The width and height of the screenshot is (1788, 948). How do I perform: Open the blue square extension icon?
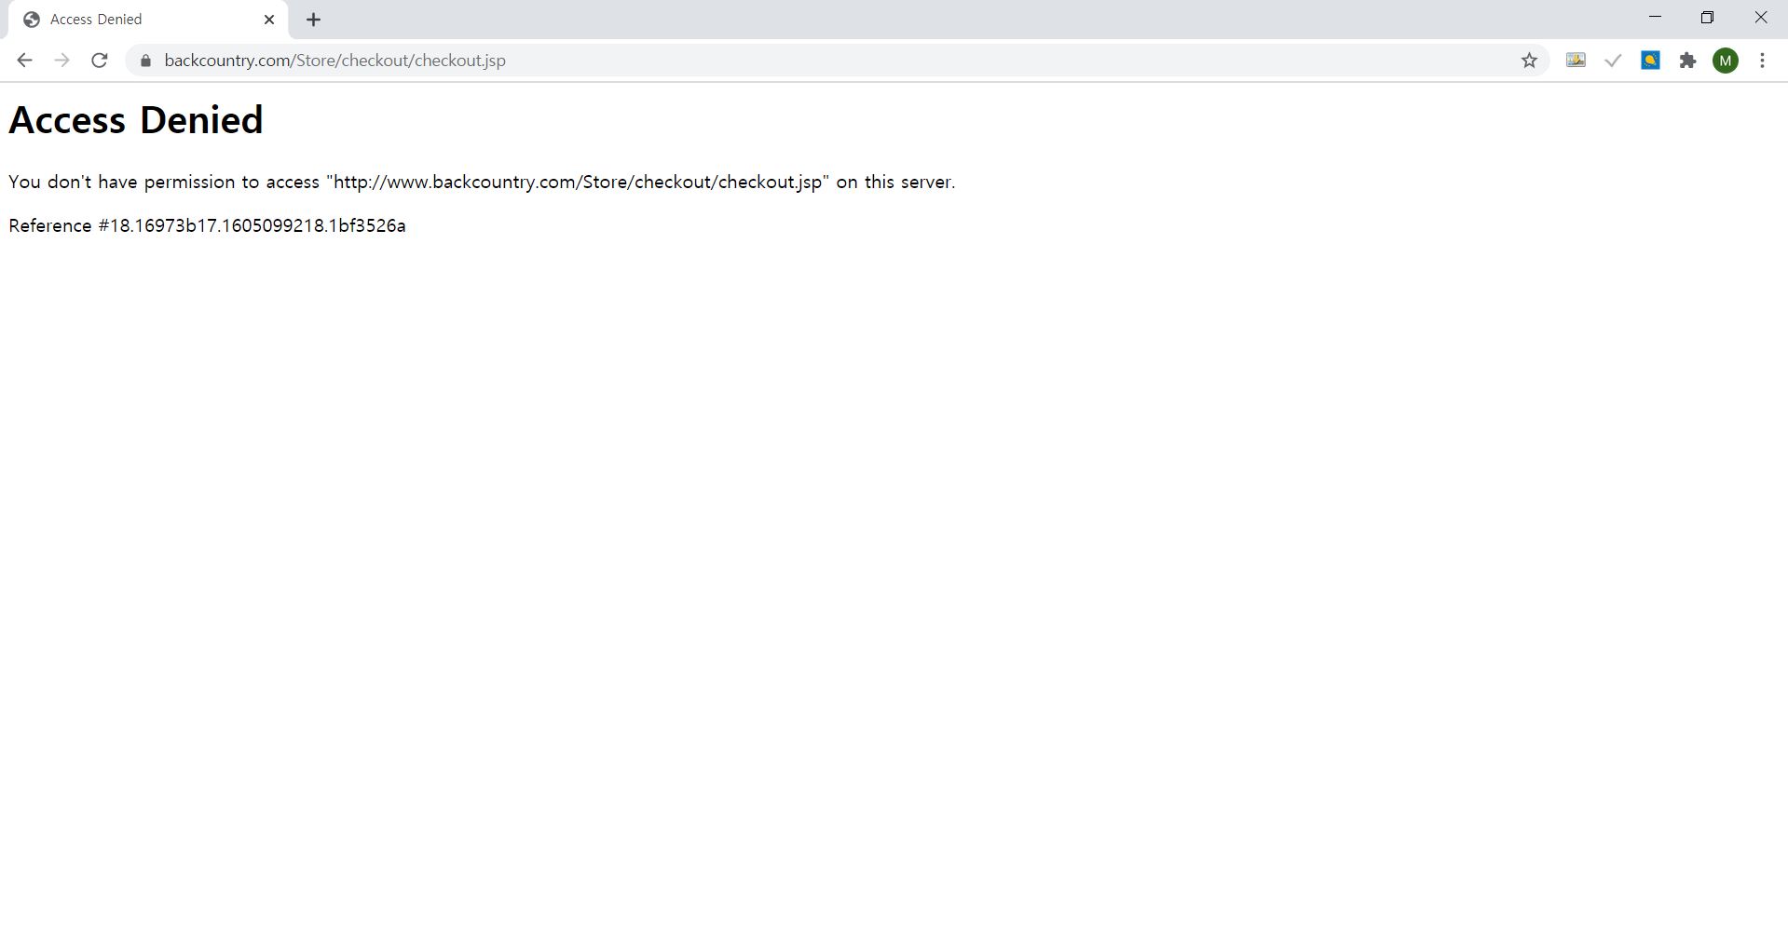[1650, 61]
